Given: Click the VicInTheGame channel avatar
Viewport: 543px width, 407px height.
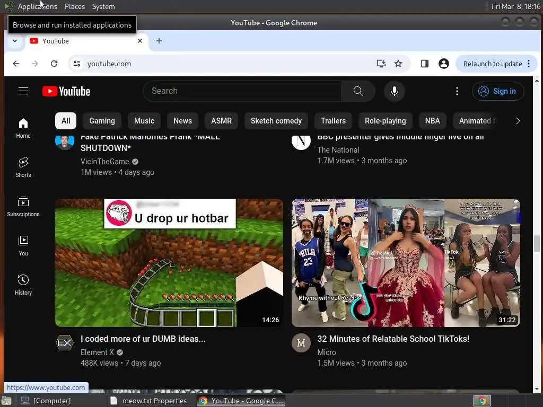Looking at the screenshot, I should 65,141.
